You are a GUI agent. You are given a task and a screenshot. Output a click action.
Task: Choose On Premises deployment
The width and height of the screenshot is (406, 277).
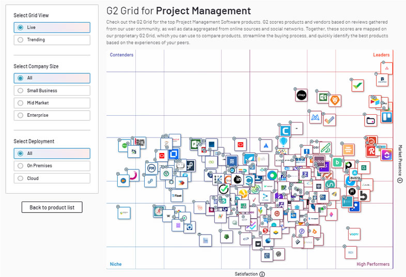click(x=52, y=166)
